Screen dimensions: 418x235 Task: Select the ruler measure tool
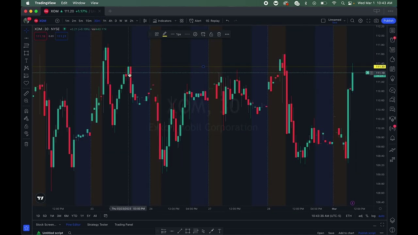[x=26, y=93]
